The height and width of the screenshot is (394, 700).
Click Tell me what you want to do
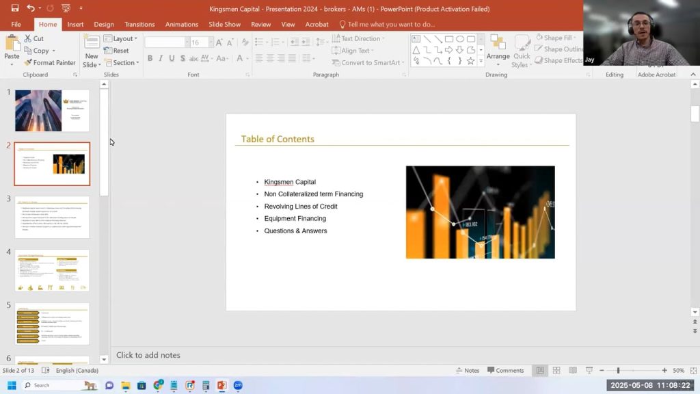pyautogui.click(x=387, y=25)
